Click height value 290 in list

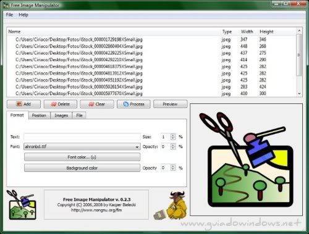[263, 60]
